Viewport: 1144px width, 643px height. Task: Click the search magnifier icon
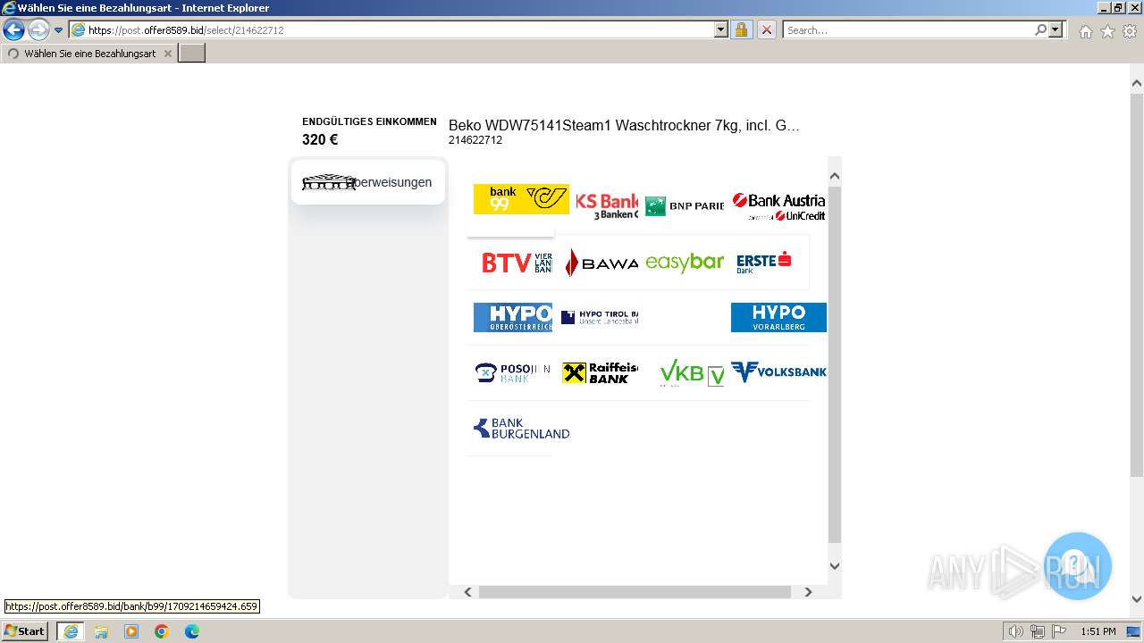tap(1040, 29)
